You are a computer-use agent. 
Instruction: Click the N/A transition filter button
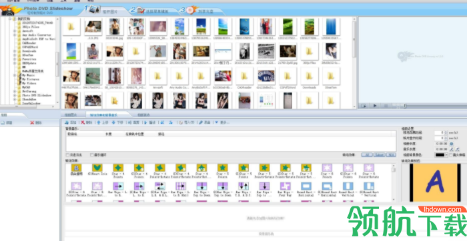pos(391,155)
